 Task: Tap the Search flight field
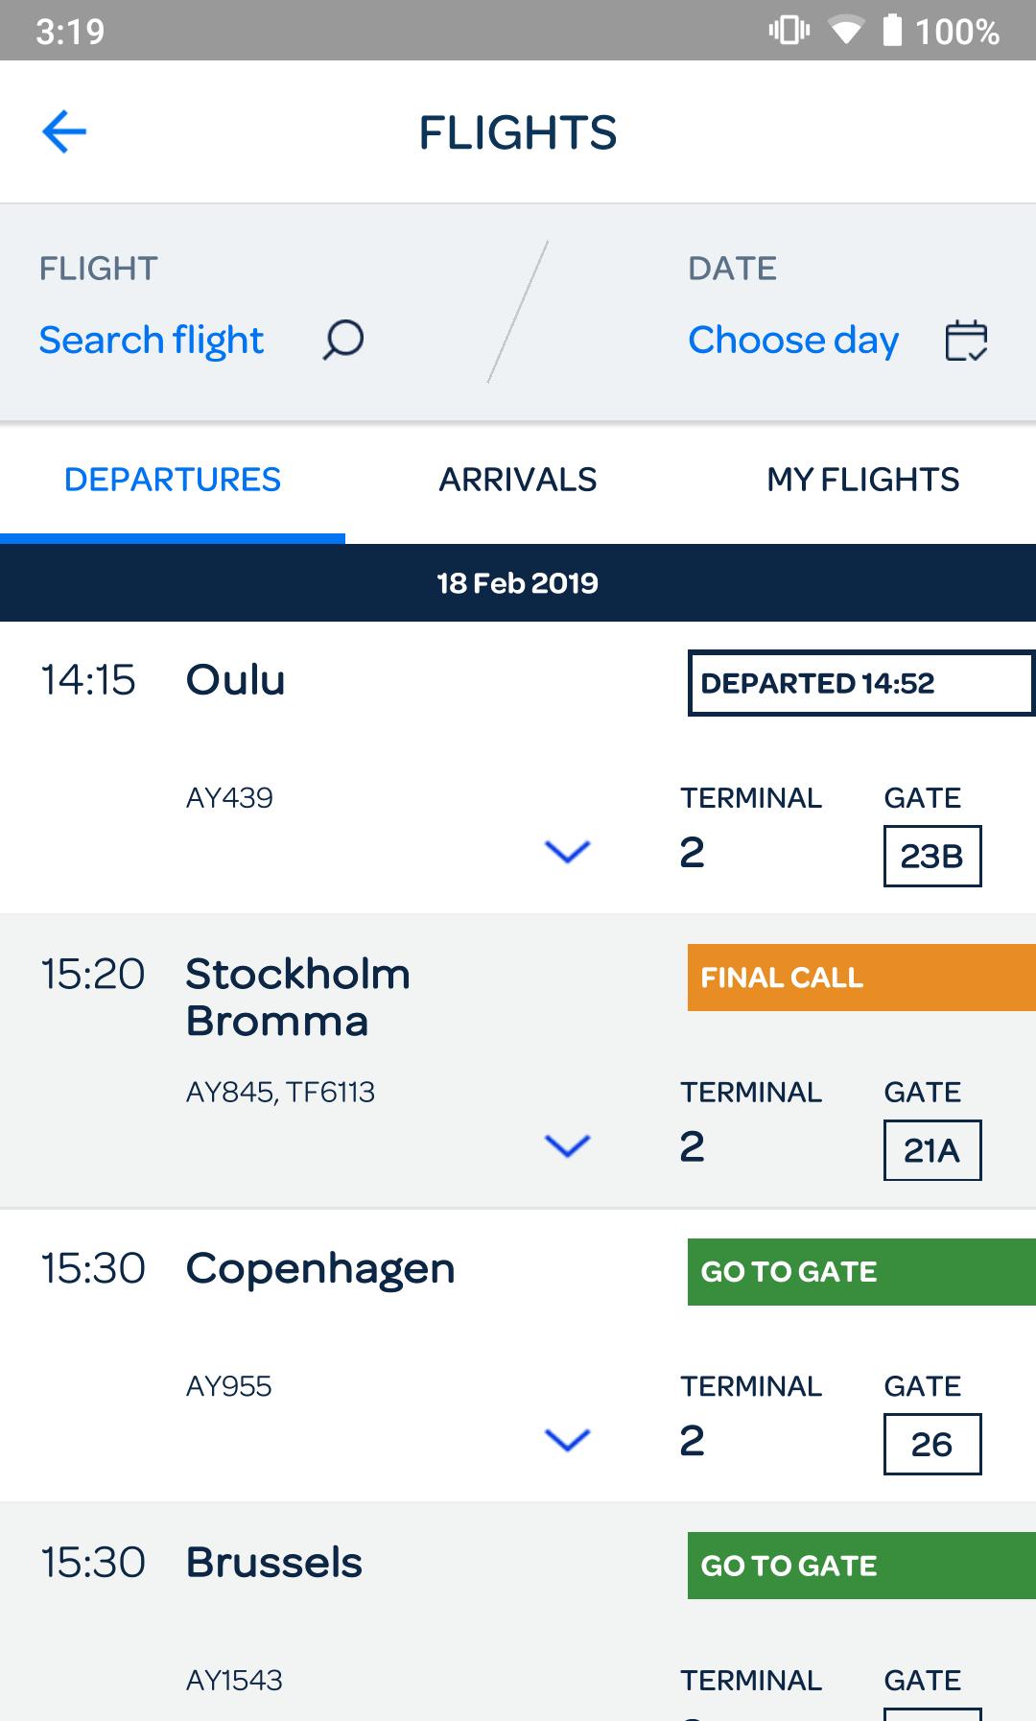tap(152, 341)
